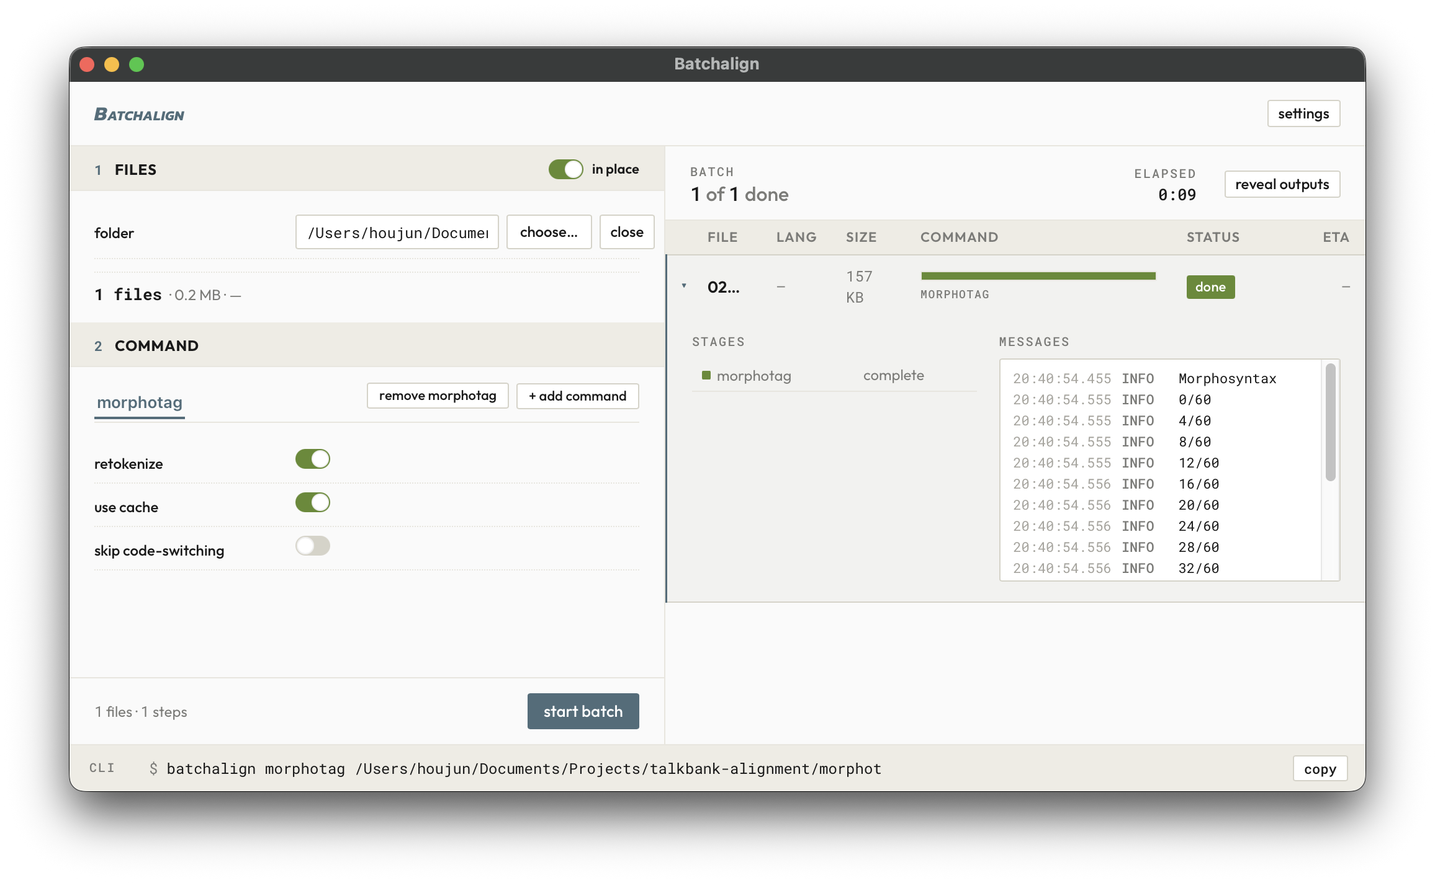
Task: Close the selected folder
Action: pyautogui.click(x=627, y=232)
